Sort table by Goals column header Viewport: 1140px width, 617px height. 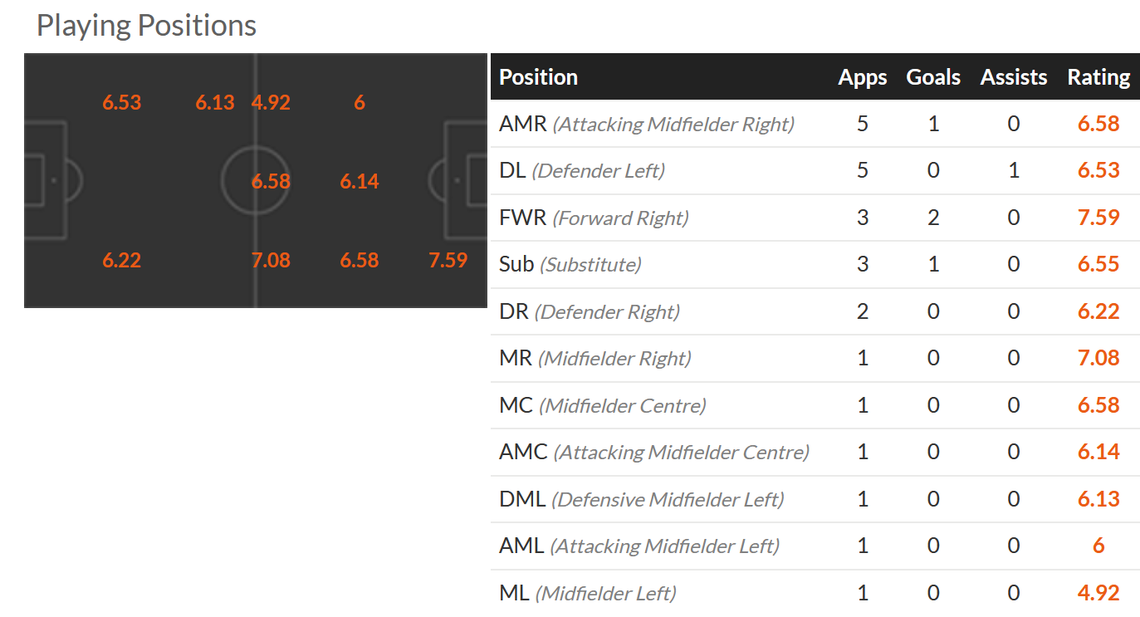pos(933,77)
